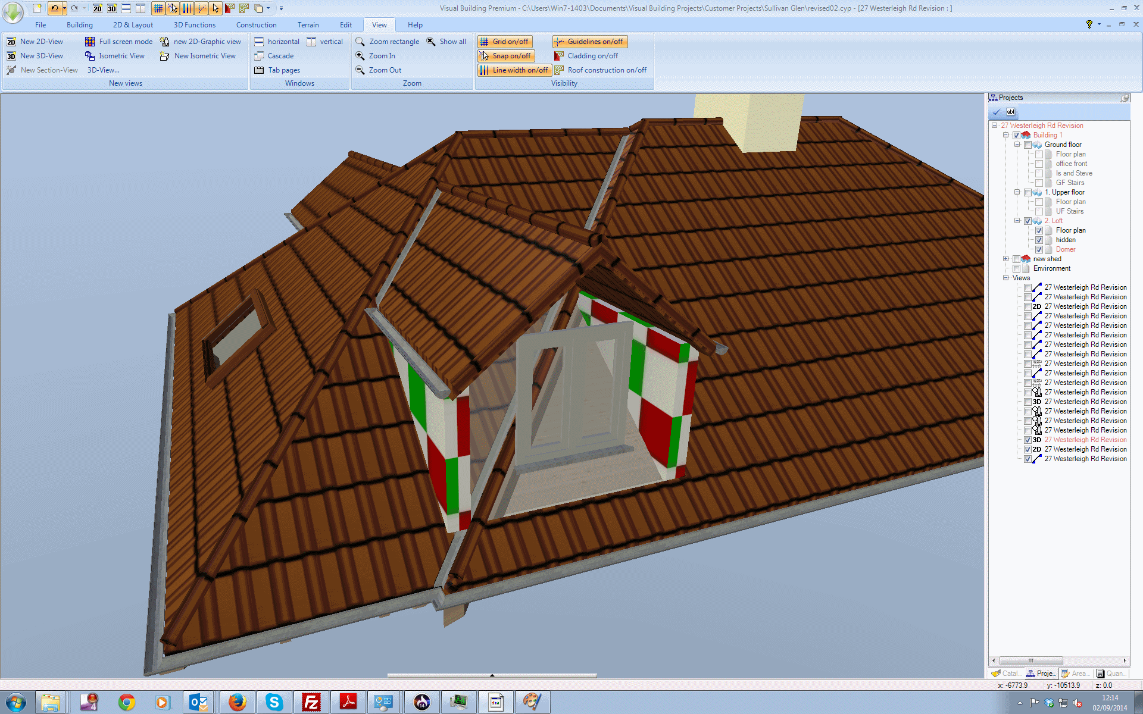Viewport: 1143px width, 714px height.
Task: Open the Construction ribbon tab
Action: (x=256, y=25)
